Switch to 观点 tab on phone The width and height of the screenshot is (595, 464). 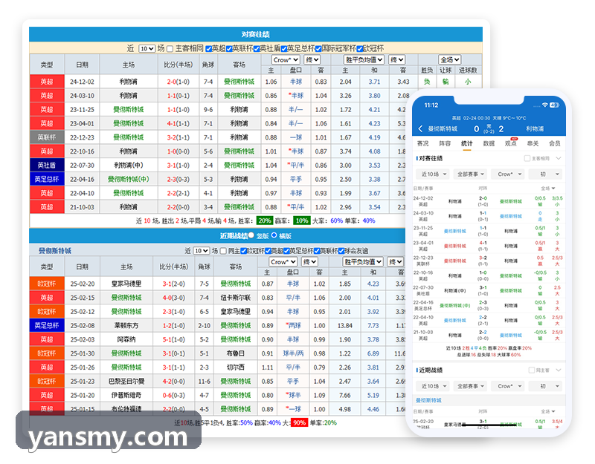510,143
